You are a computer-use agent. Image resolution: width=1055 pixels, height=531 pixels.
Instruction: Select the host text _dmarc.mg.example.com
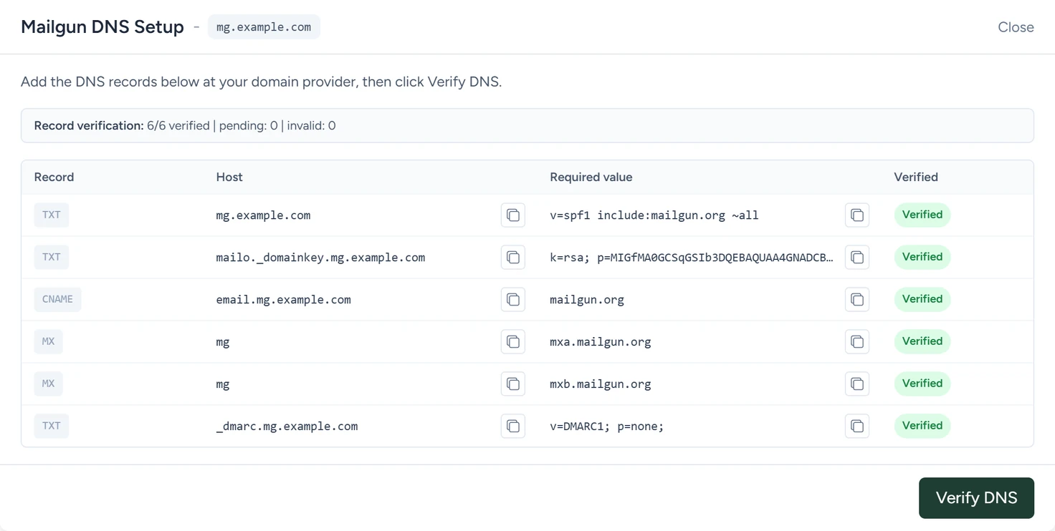[x=287, y=427]
